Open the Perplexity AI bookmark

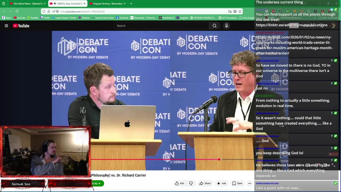click(x=167, y=18)
